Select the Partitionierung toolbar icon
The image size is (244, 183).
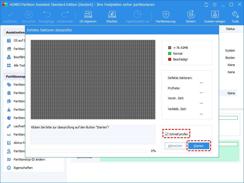166,15
